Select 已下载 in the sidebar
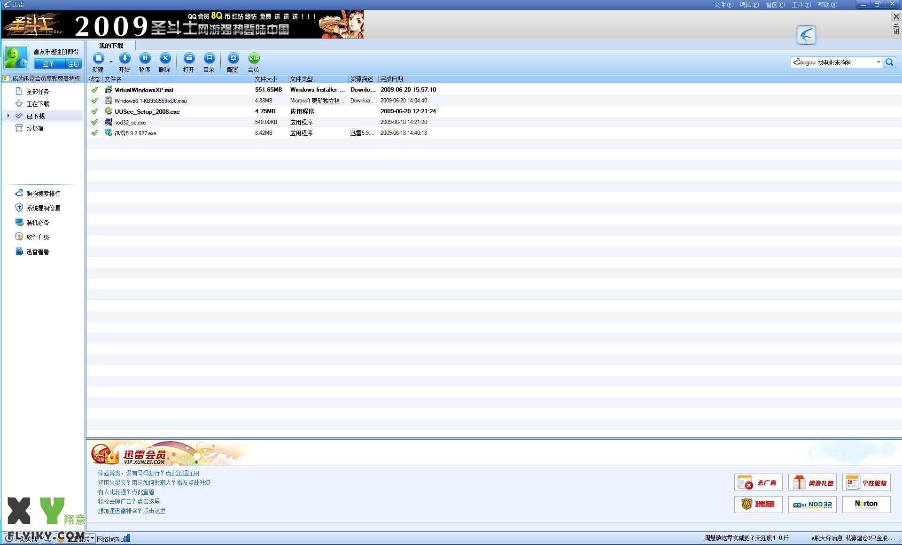Image resolution: width=902 pixels, height=545 pixels. [36, 116]
